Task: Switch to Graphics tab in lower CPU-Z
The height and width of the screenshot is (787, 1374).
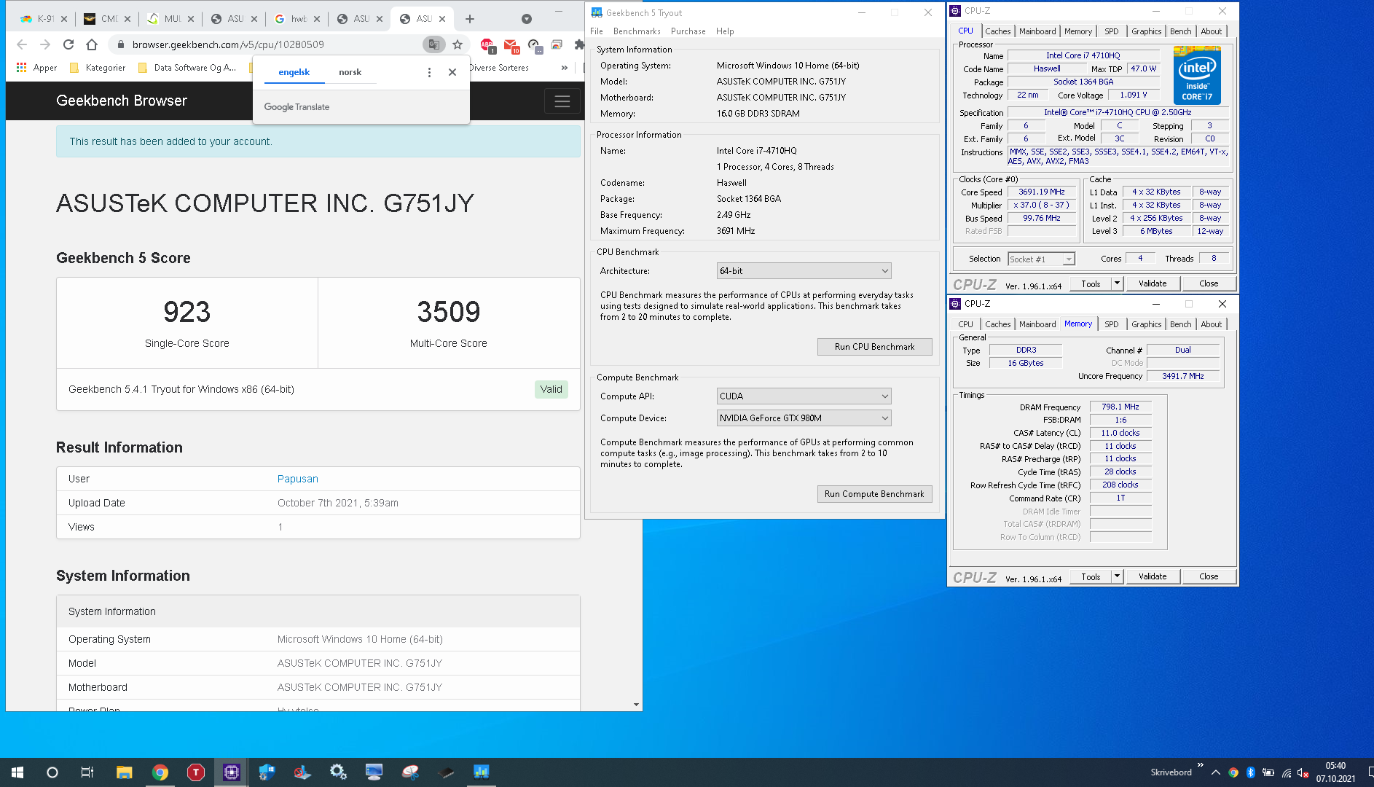Action: (x=1146, y=324)
